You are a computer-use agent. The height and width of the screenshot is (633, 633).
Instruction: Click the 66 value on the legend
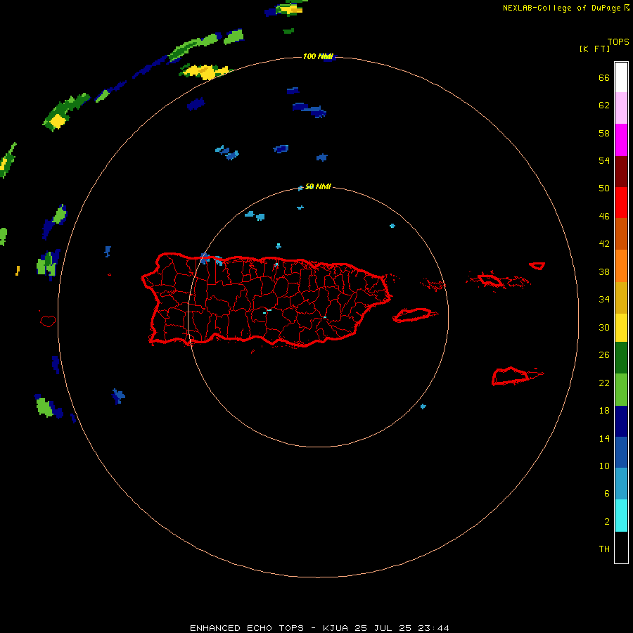(604, 77)
